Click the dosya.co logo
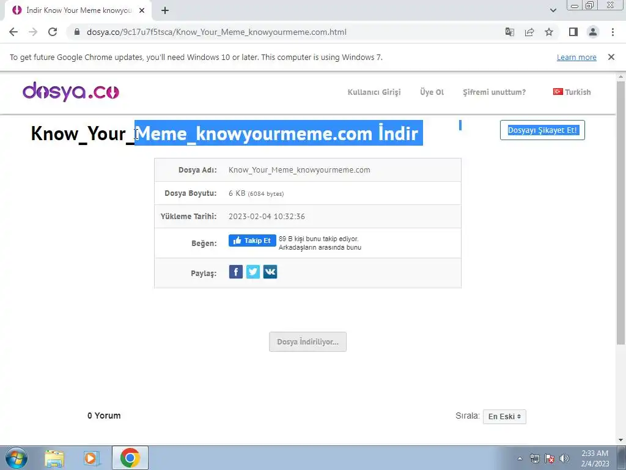The width and height of the screenshot is (626, 470). tap(71, 92)
